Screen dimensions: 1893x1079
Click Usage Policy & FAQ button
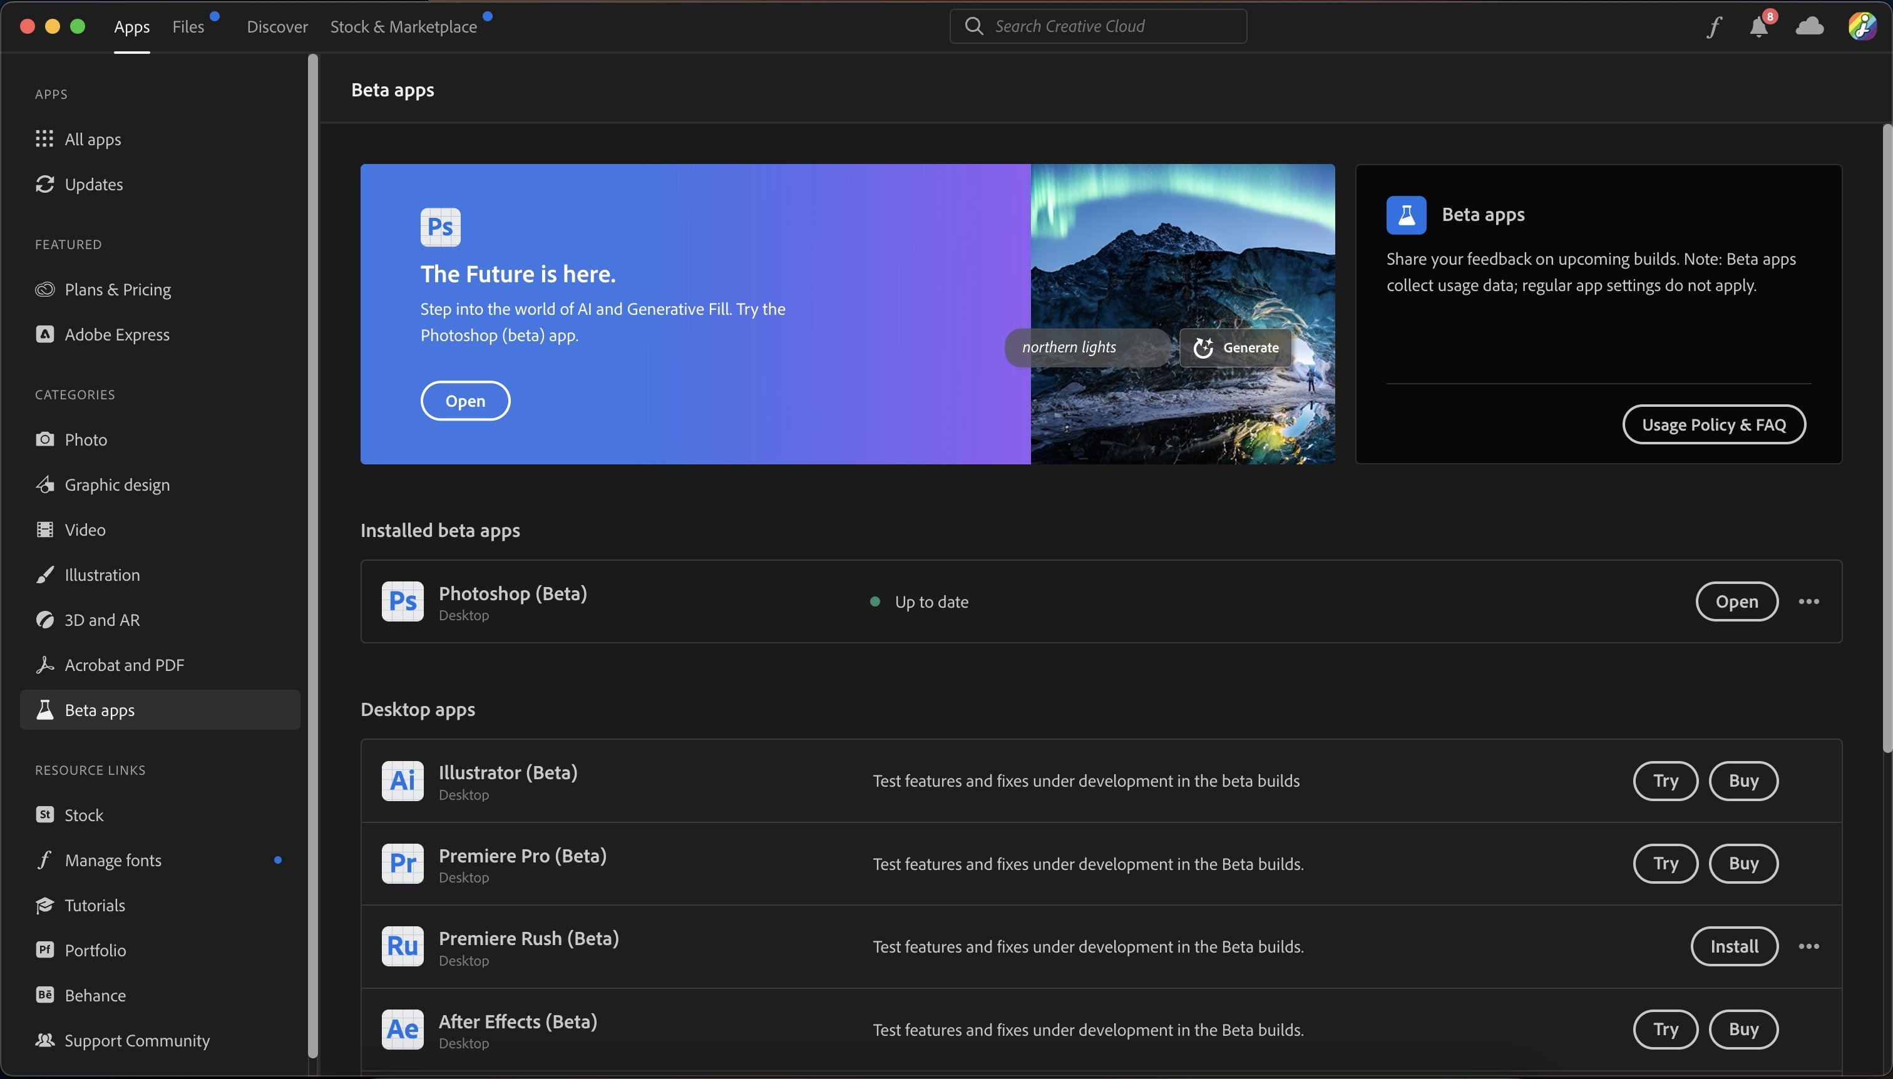tap(1713, 424)
